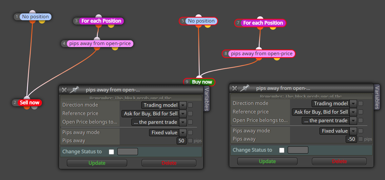
Task: Click gray output port of Sell now block
Action: point(34,107)
